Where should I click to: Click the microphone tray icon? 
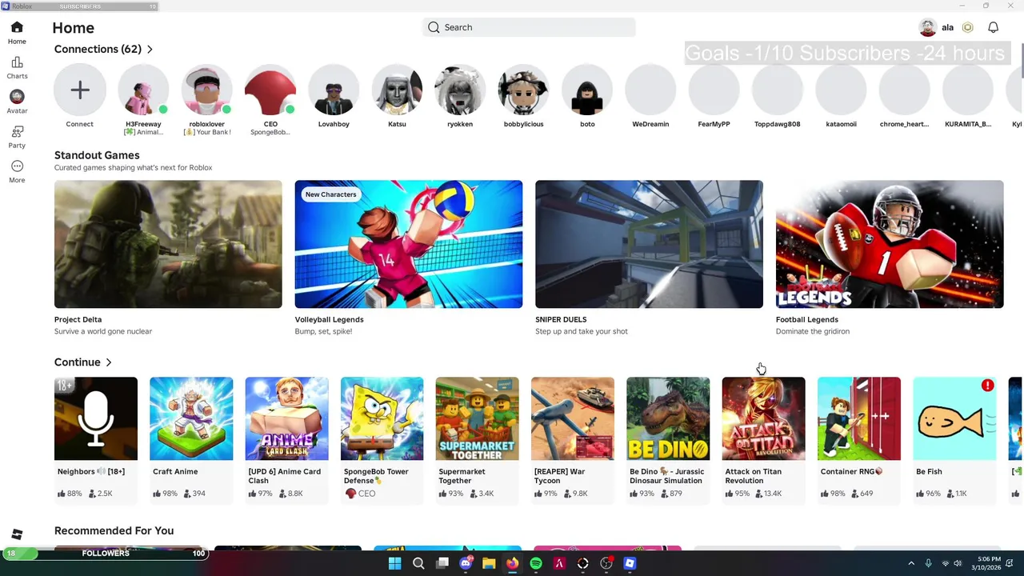click(x=928, y=563)
